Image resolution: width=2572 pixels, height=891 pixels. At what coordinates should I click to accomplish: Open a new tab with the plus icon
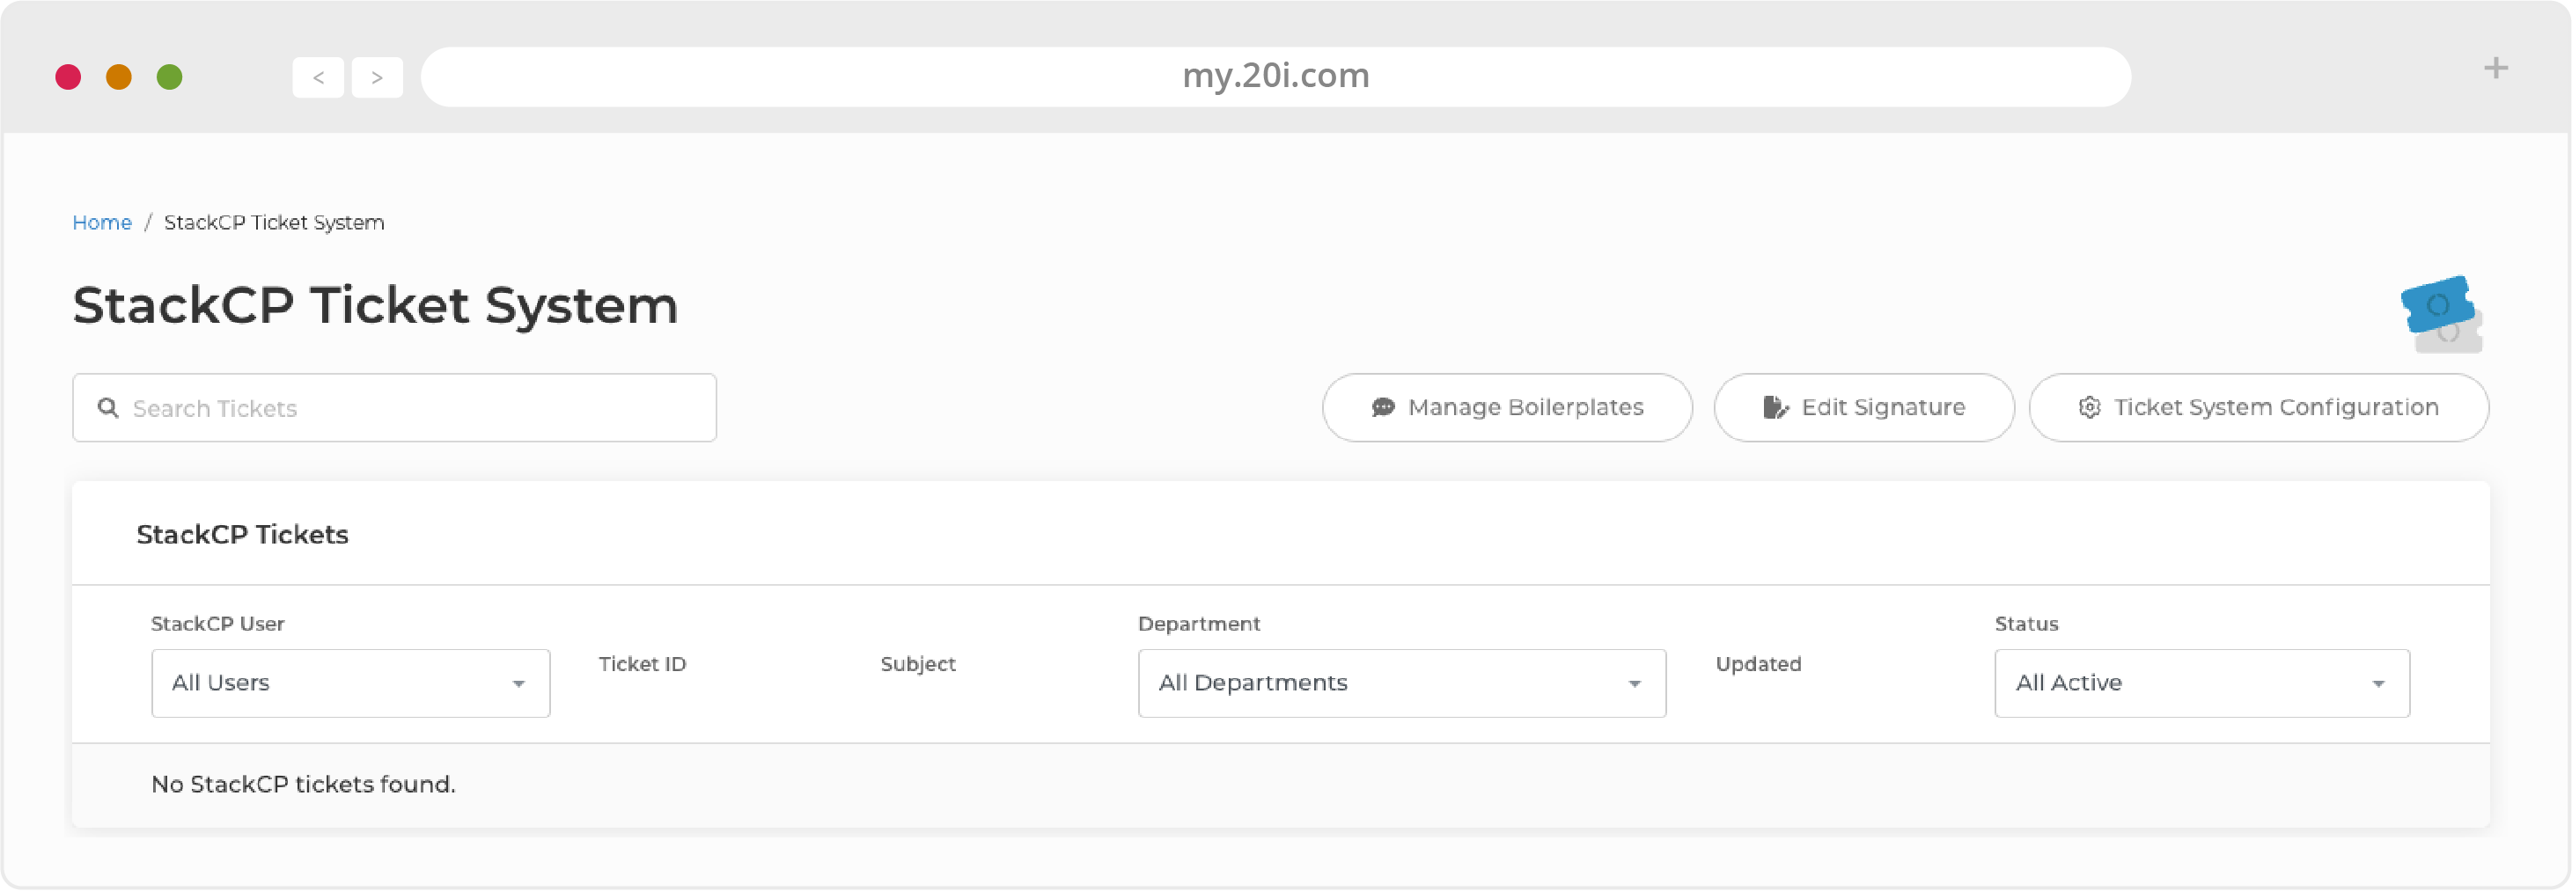[2495, 68]
